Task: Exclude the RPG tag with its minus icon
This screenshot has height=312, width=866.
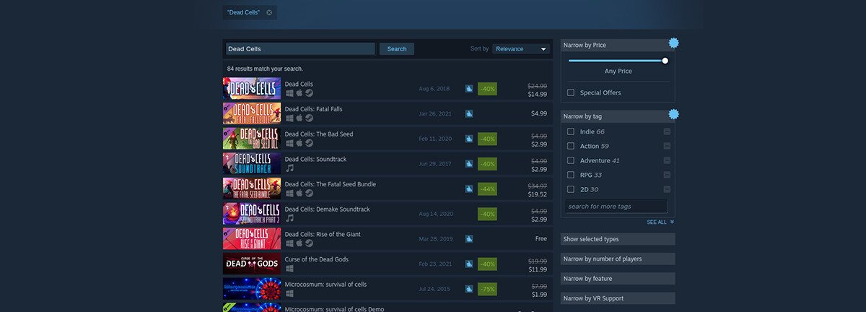Action: [x=667, y=175]
